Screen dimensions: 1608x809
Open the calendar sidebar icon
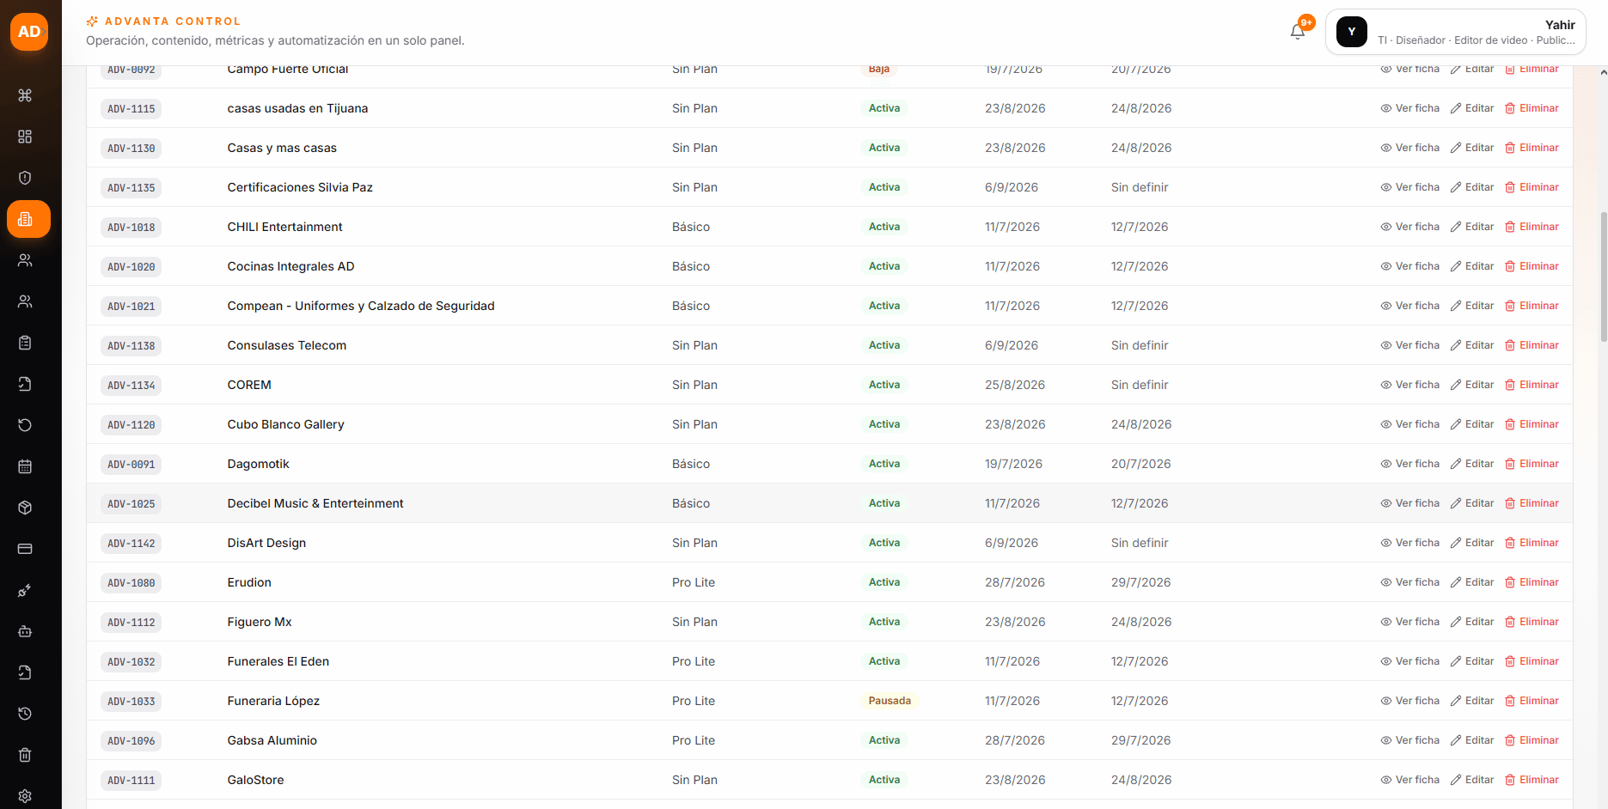tap(25, 466)
